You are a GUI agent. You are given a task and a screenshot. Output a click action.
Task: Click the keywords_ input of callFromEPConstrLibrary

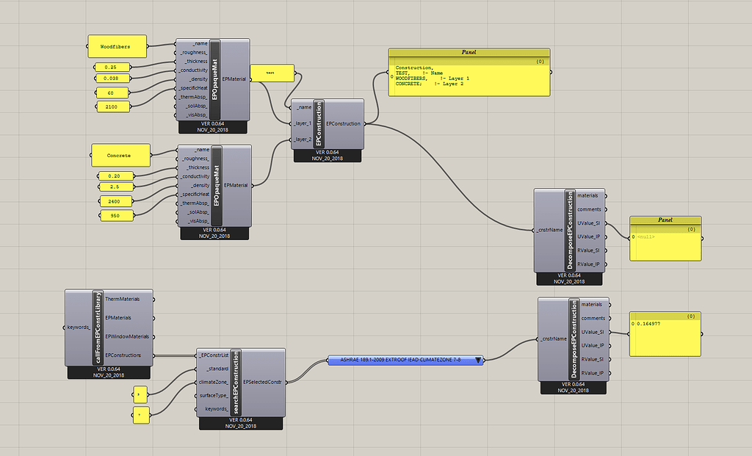pos(79,327)
